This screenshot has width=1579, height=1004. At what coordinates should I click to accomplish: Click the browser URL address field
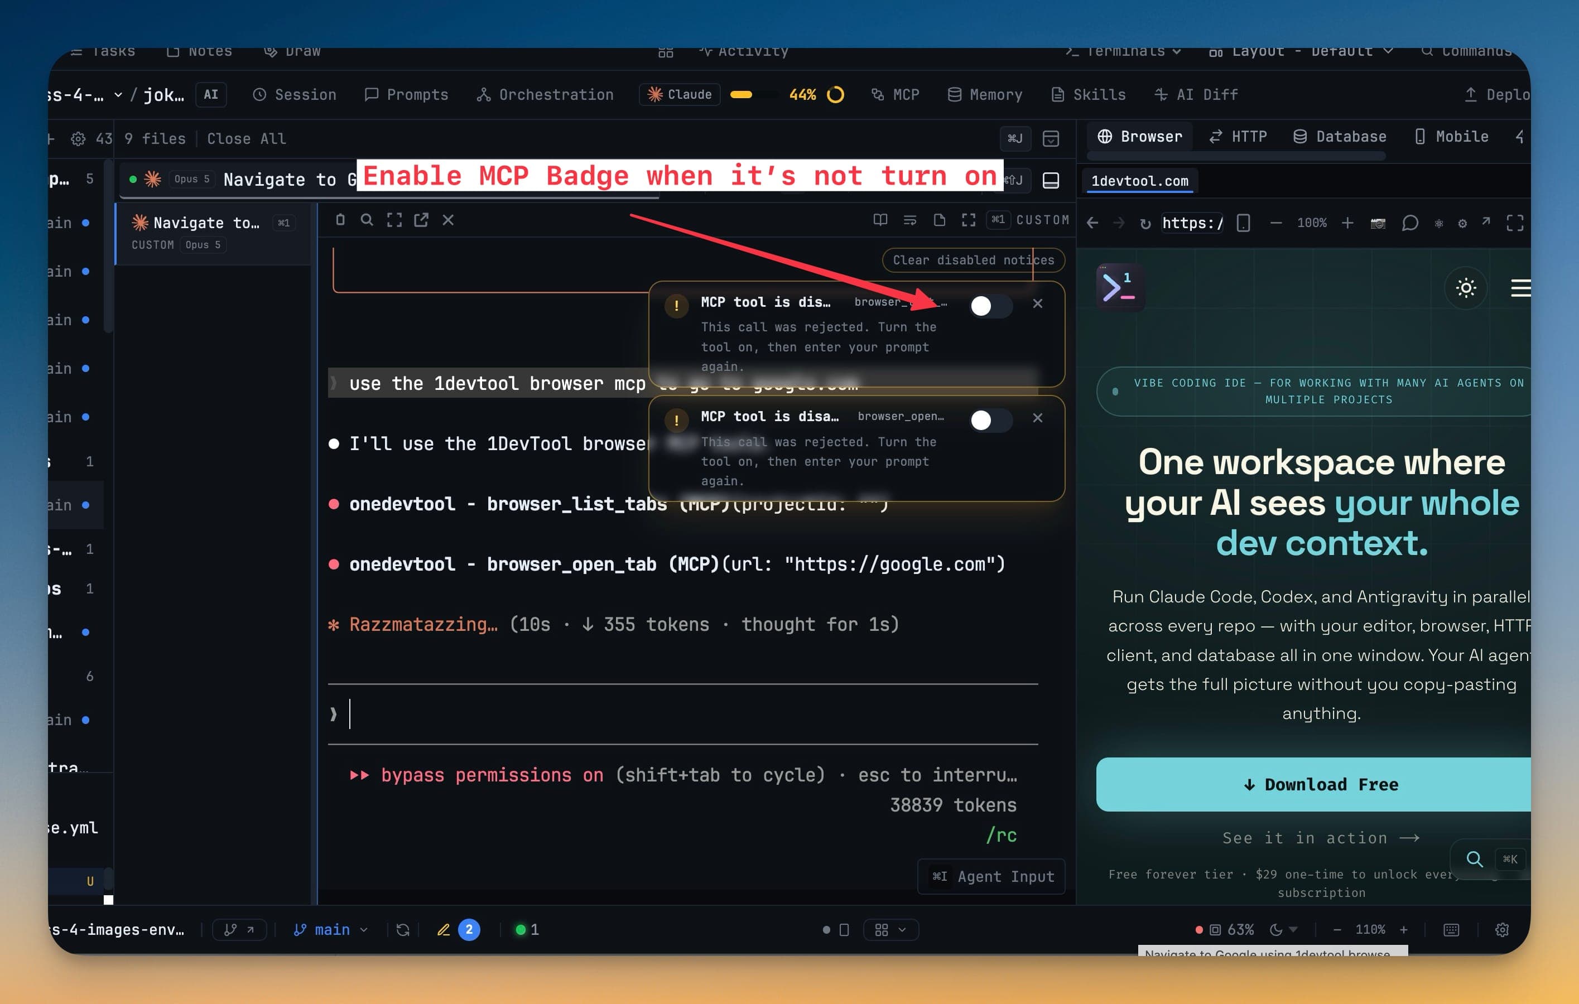click(1192, 224)
